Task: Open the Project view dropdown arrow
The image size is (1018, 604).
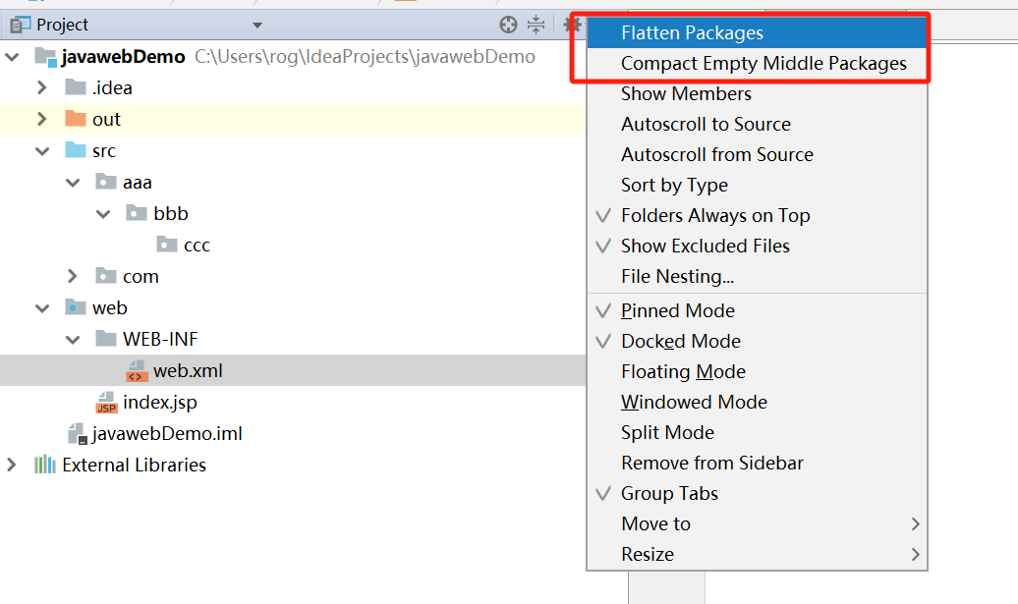Action: pos(257,25)
